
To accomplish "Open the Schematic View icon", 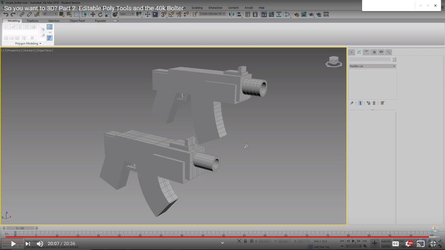I will pyautogui.click(x=279, y=14).
